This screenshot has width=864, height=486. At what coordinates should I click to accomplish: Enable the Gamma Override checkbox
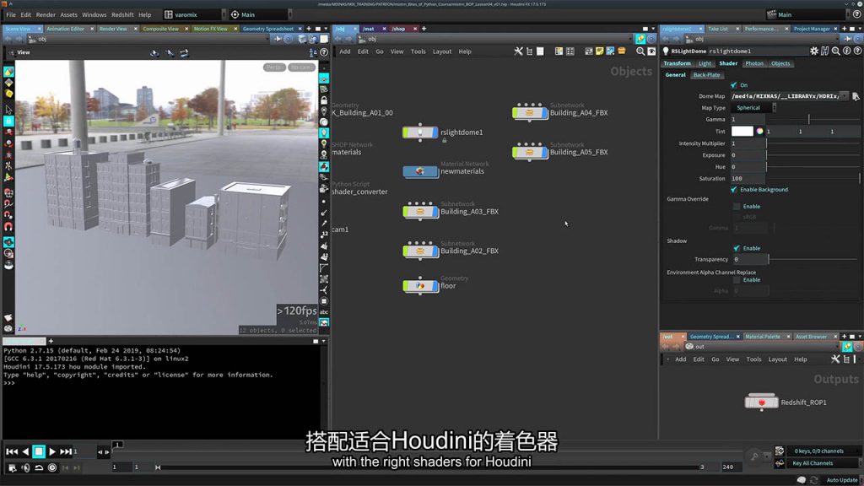pos(737,206)
